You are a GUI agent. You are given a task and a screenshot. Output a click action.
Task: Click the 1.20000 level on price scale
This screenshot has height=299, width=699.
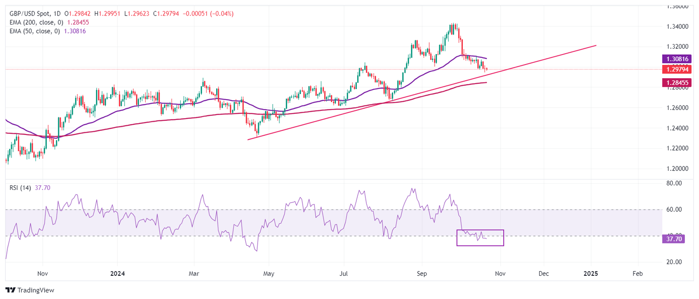pyautogui.click(x=677, y=169)
